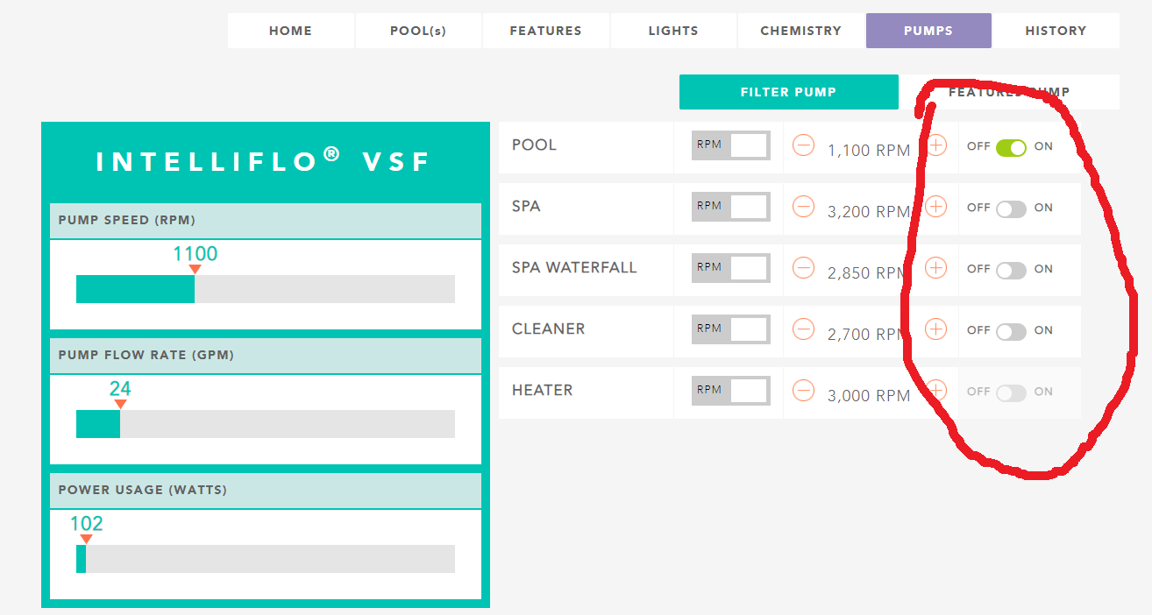This screenshot has width=1152, height=615.
Task: Enable the CLEANER on/off switch
Action: click(x=1011, y=332)
